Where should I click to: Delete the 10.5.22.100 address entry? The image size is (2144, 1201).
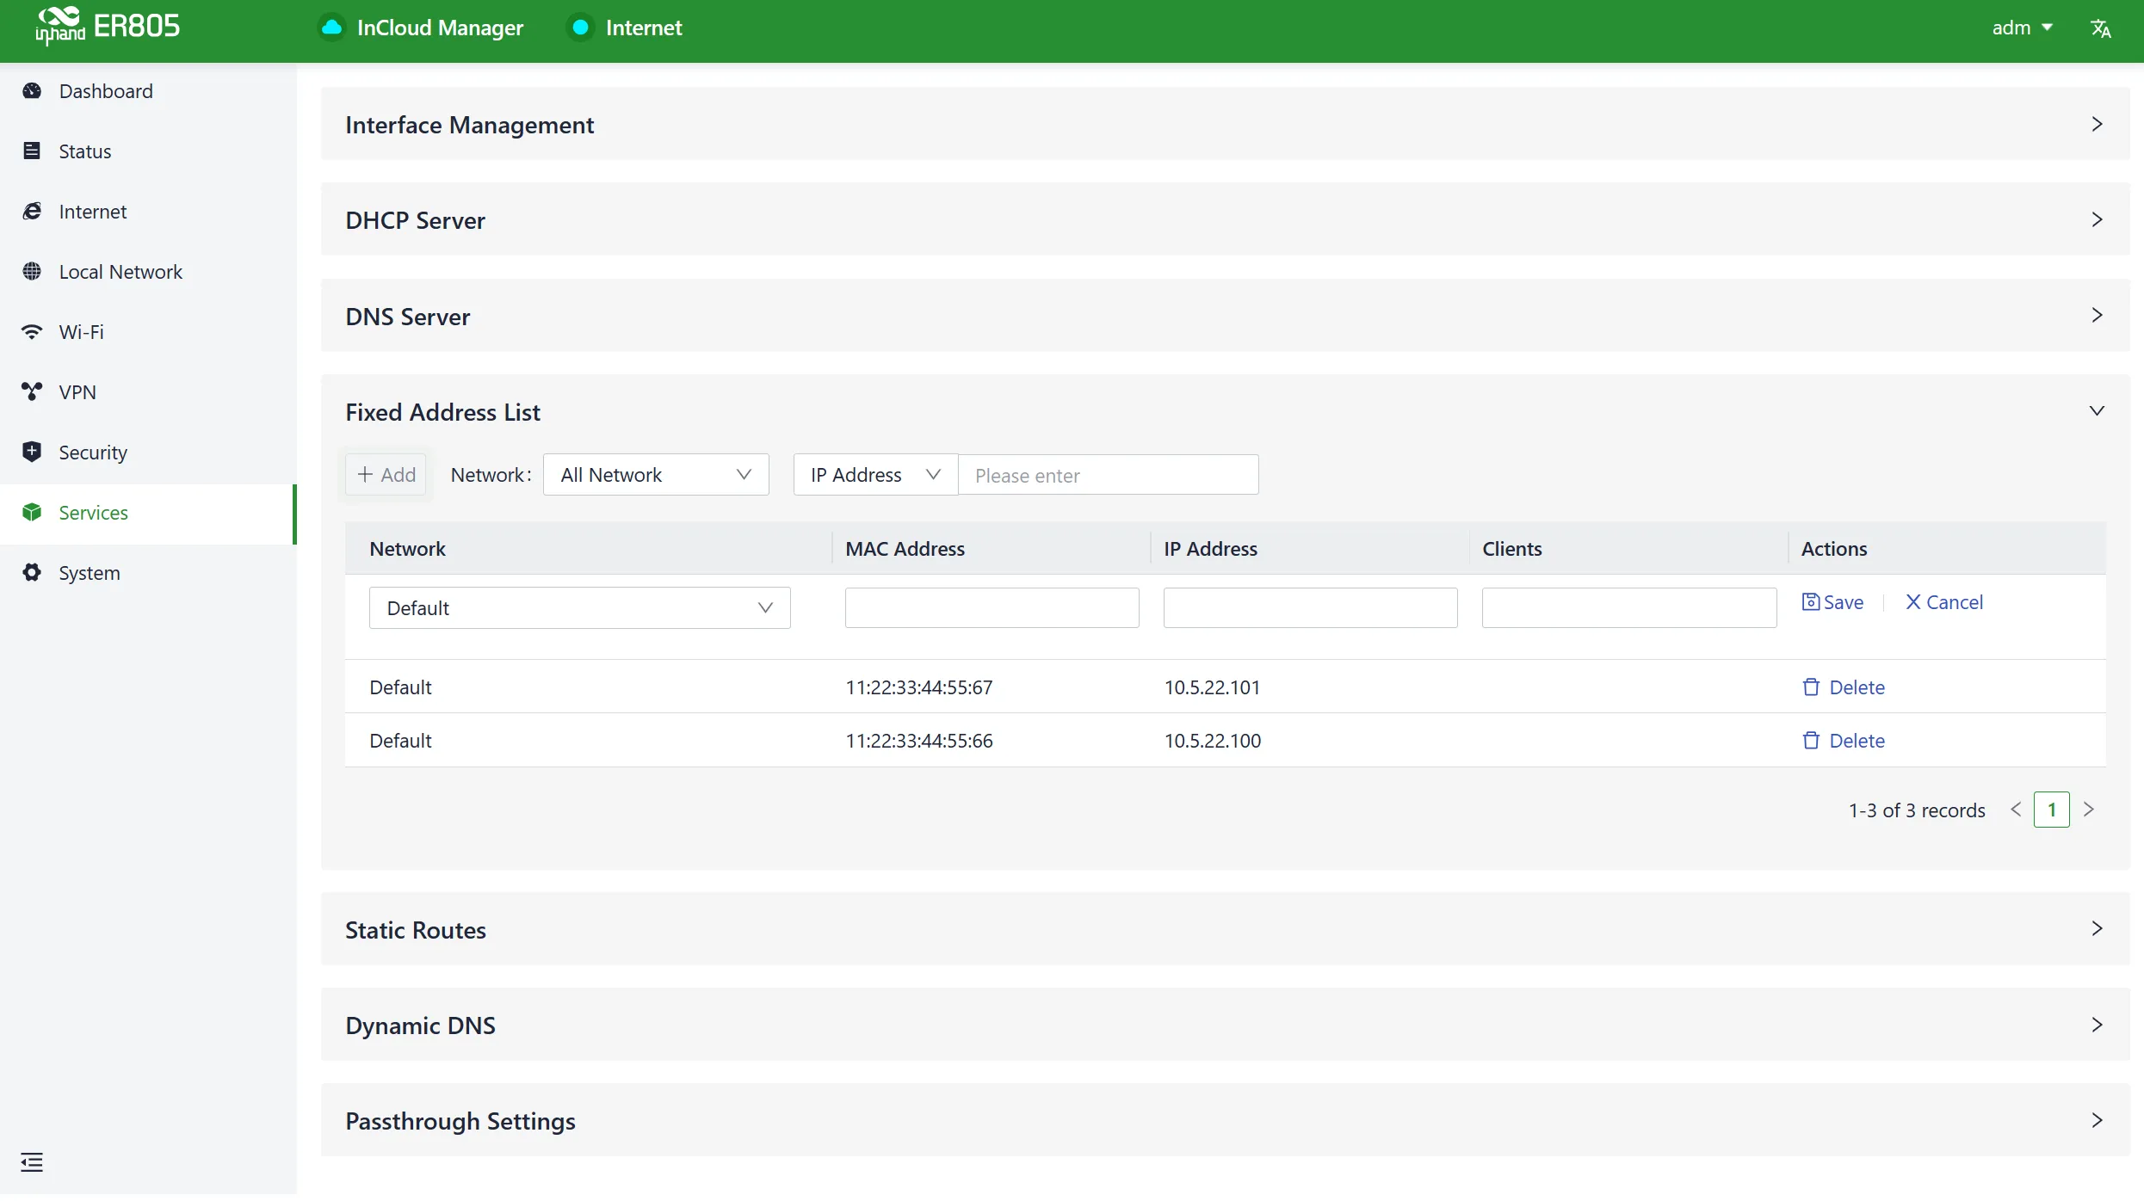[1843, 741]
